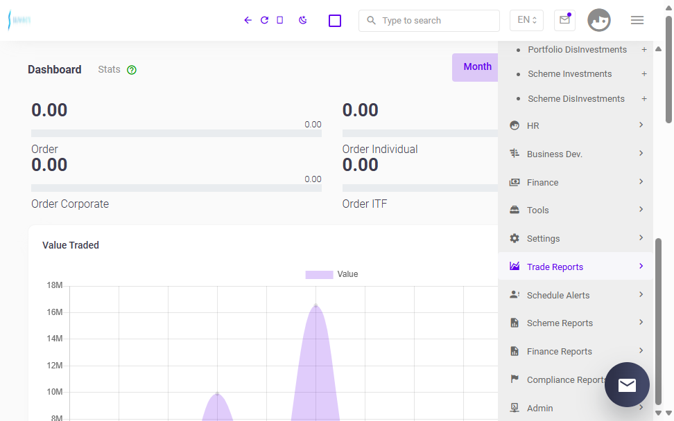
Task: Click the back arrow icon in the header
Action: [x=248, y=20]
